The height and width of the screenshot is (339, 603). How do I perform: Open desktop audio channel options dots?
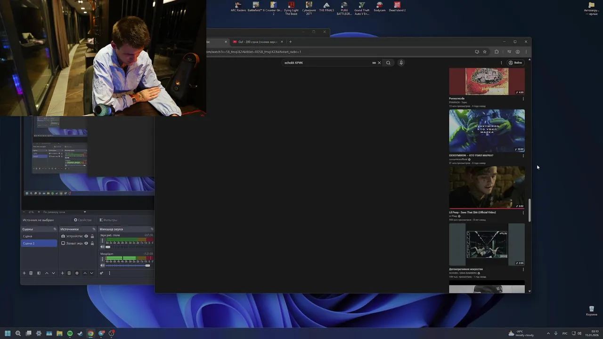(x=102, y=241)
